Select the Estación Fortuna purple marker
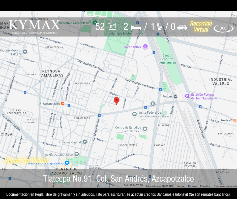The height and width of the screenshot is (199, 237). click(x=187, y=96)
